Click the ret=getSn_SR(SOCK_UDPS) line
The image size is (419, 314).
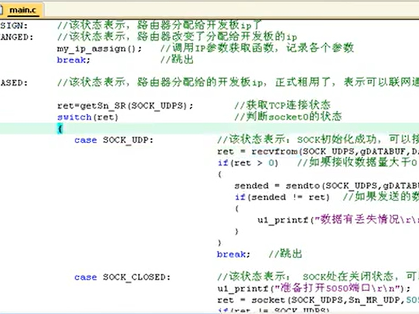[125, 105]
